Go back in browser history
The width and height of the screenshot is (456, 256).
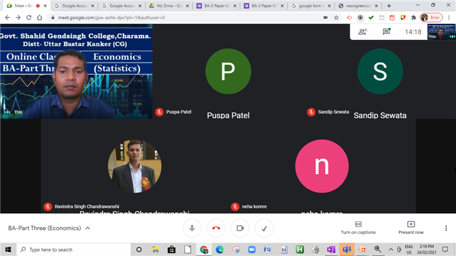(x=7, y=18)
